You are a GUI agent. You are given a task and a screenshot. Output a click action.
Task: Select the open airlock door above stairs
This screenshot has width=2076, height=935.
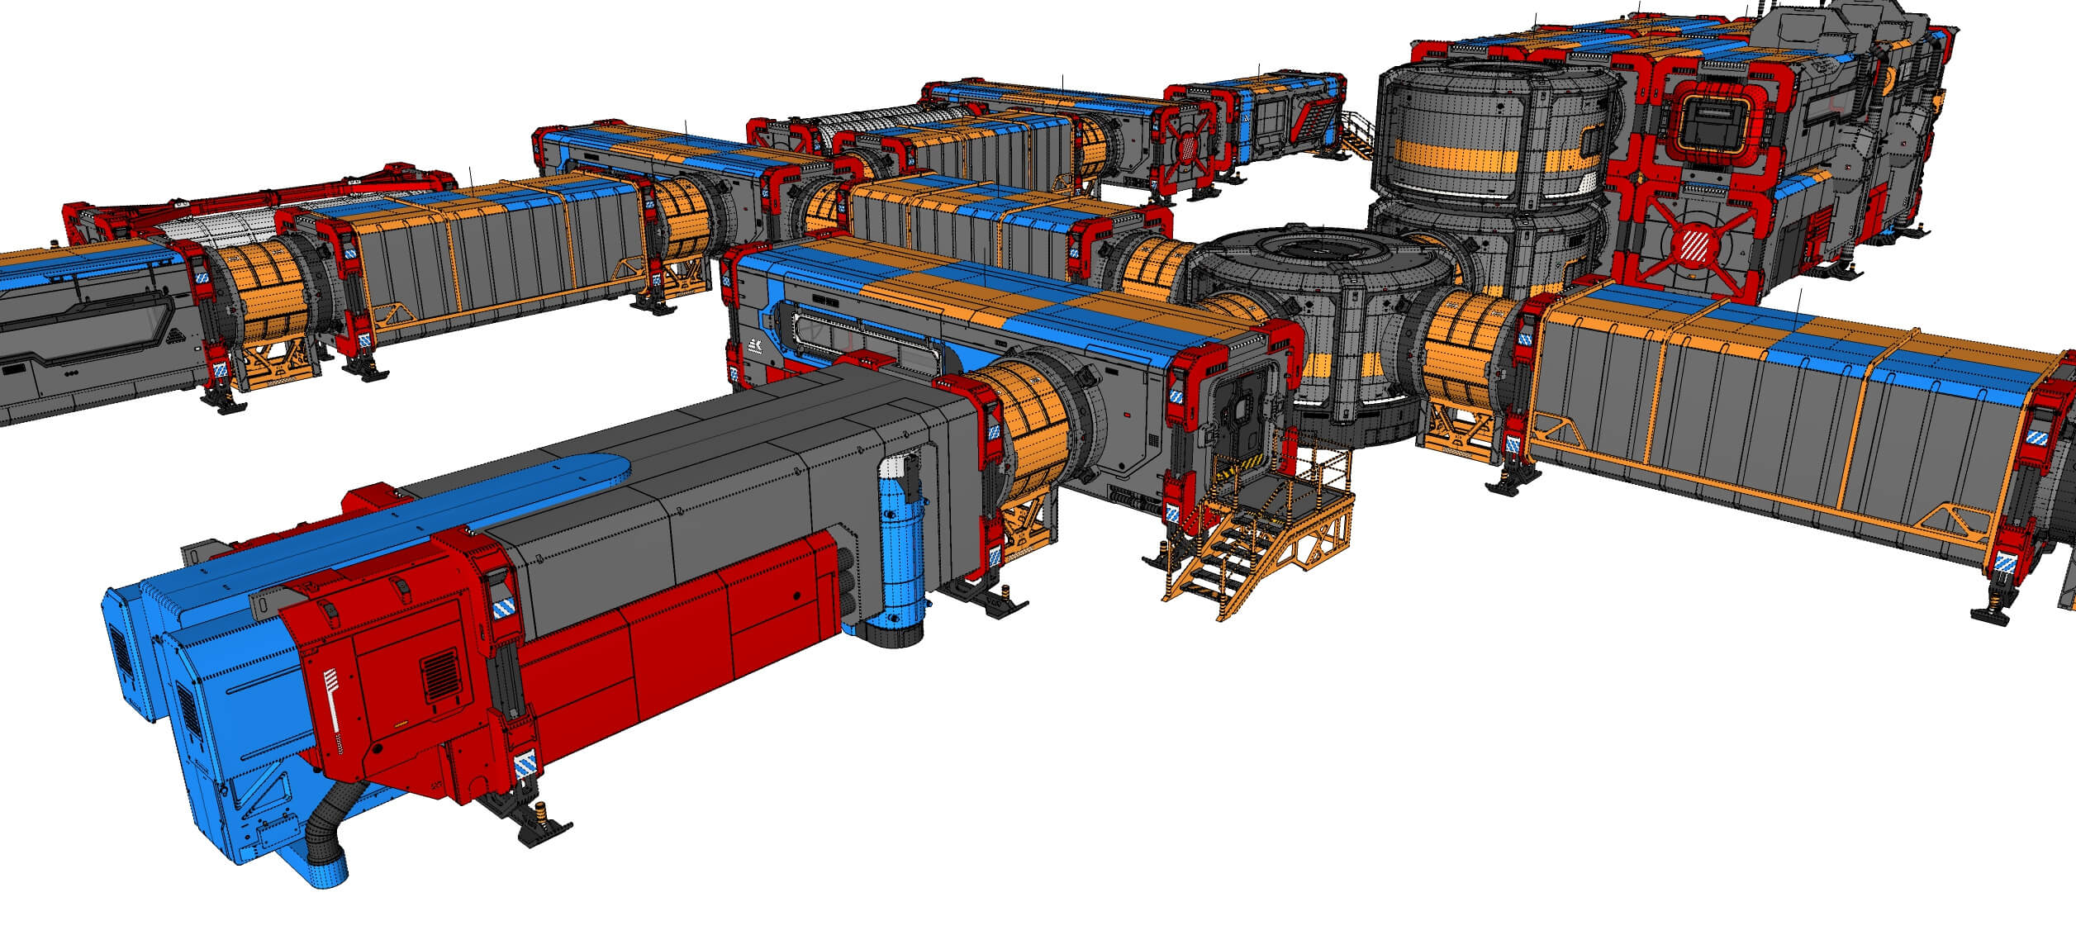point(1242,413)
